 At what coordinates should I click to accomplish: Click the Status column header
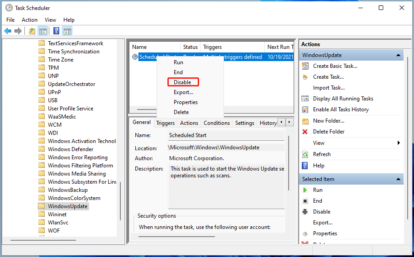pyautogui.click(x=190, y=47)
